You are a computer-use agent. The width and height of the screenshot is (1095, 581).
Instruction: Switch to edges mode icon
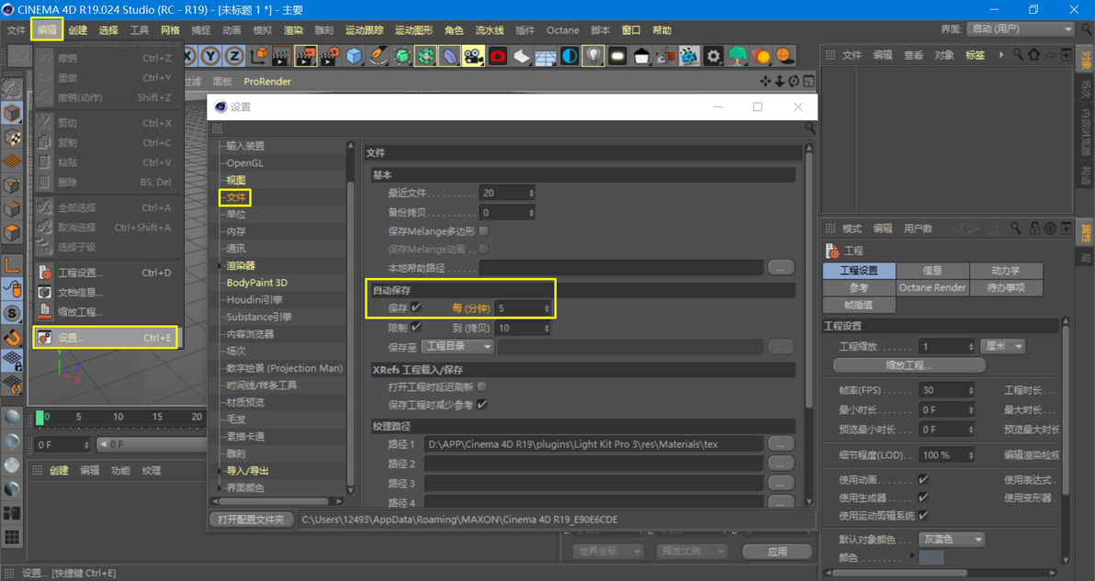[x=12, y=208]
